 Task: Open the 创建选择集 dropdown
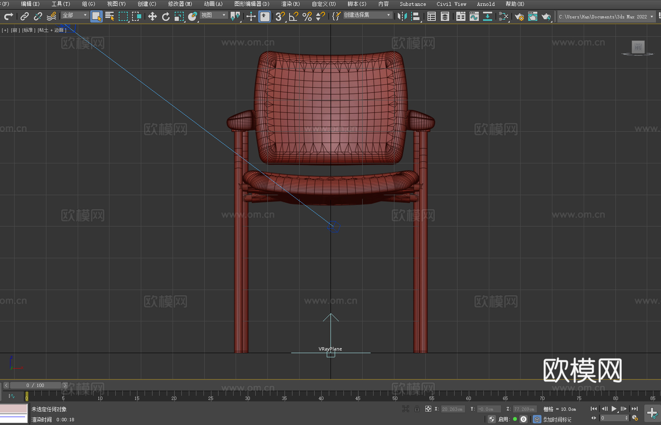point(368,15)
